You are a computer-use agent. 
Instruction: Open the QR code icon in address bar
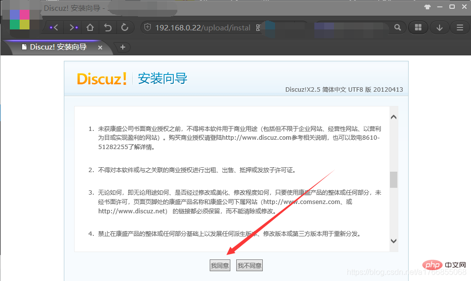(x=258, y=27)
